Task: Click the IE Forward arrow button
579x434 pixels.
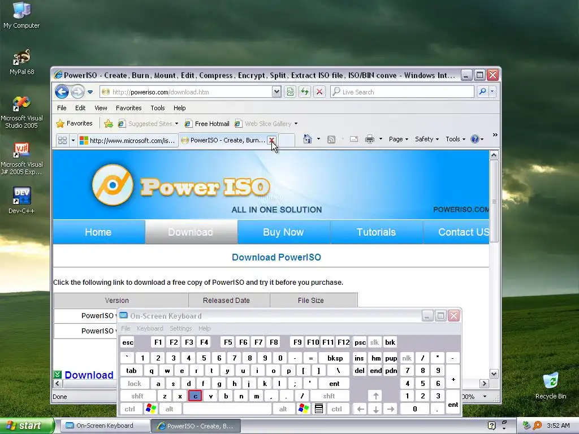Action: [77, 92]
